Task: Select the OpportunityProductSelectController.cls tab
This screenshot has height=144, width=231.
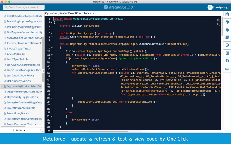Action: coord(68,13)
